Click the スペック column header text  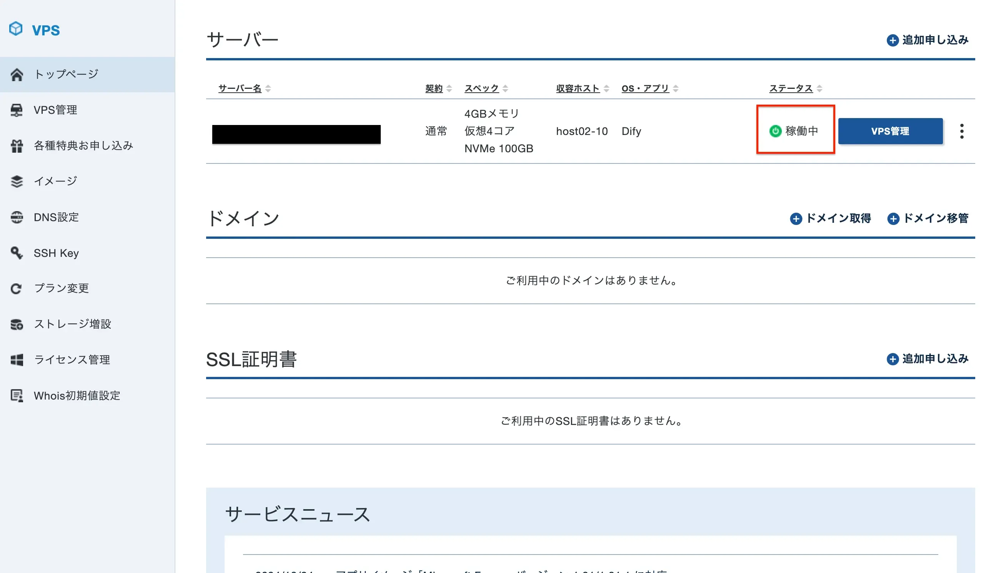click(x=481, y=88)
